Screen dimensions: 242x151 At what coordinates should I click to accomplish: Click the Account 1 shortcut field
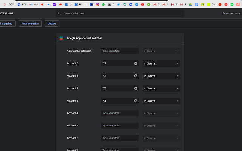tap(120, 76)
